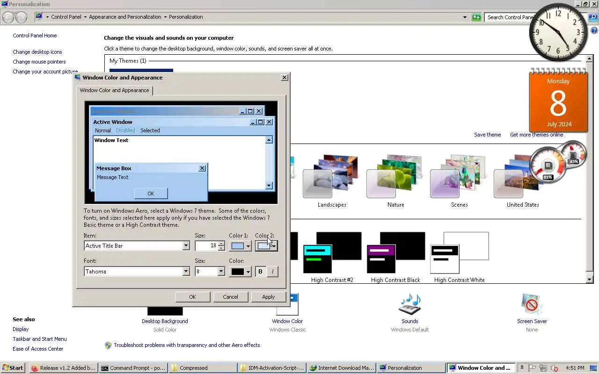Open the font Color swatch picker
Screen dimensions: 599x374
coord(240,272)
